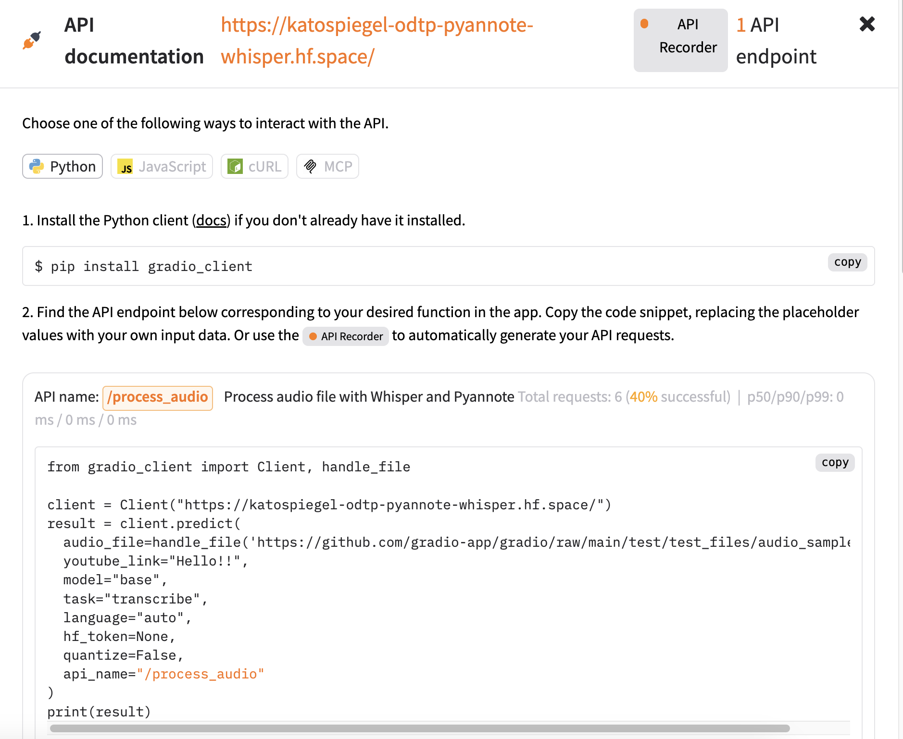Click the plug icon next to API documentation
Screen dimensions: 903x739
click(33, 40)
